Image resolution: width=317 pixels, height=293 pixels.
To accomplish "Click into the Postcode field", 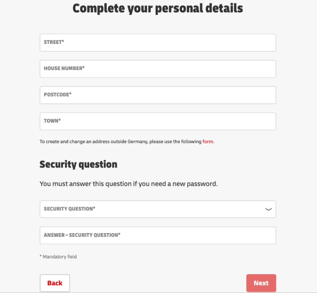I will [x=158, y=95].
